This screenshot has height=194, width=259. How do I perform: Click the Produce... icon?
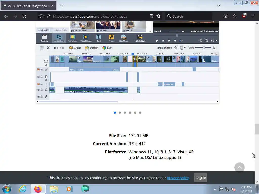(140, 38)
